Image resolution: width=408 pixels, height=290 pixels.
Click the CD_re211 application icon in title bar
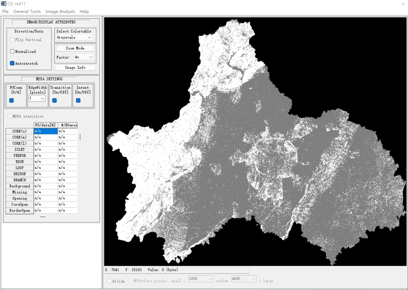4,4
